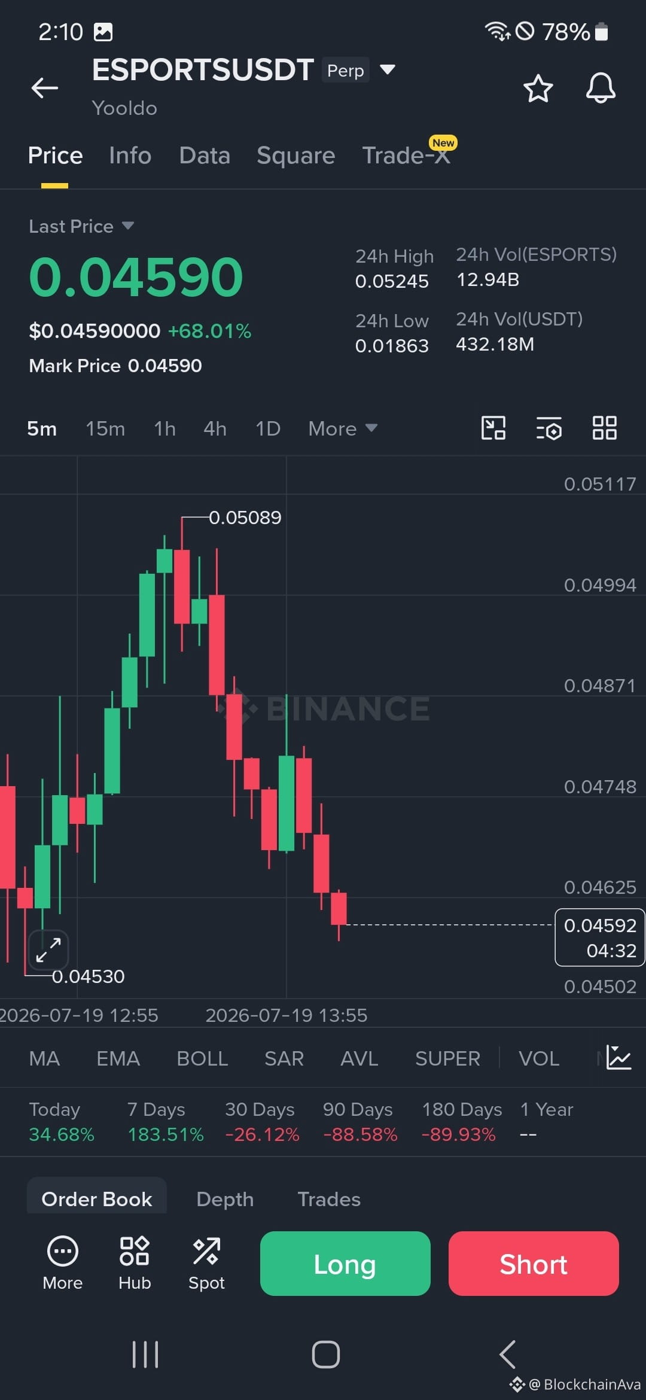Open the indicator chart icon beside VOL

pos(618,1058)
